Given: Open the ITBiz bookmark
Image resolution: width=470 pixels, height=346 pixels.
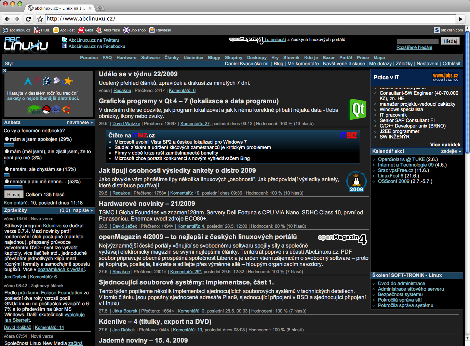Looking at the screenshot, I should tap(42, 30).
